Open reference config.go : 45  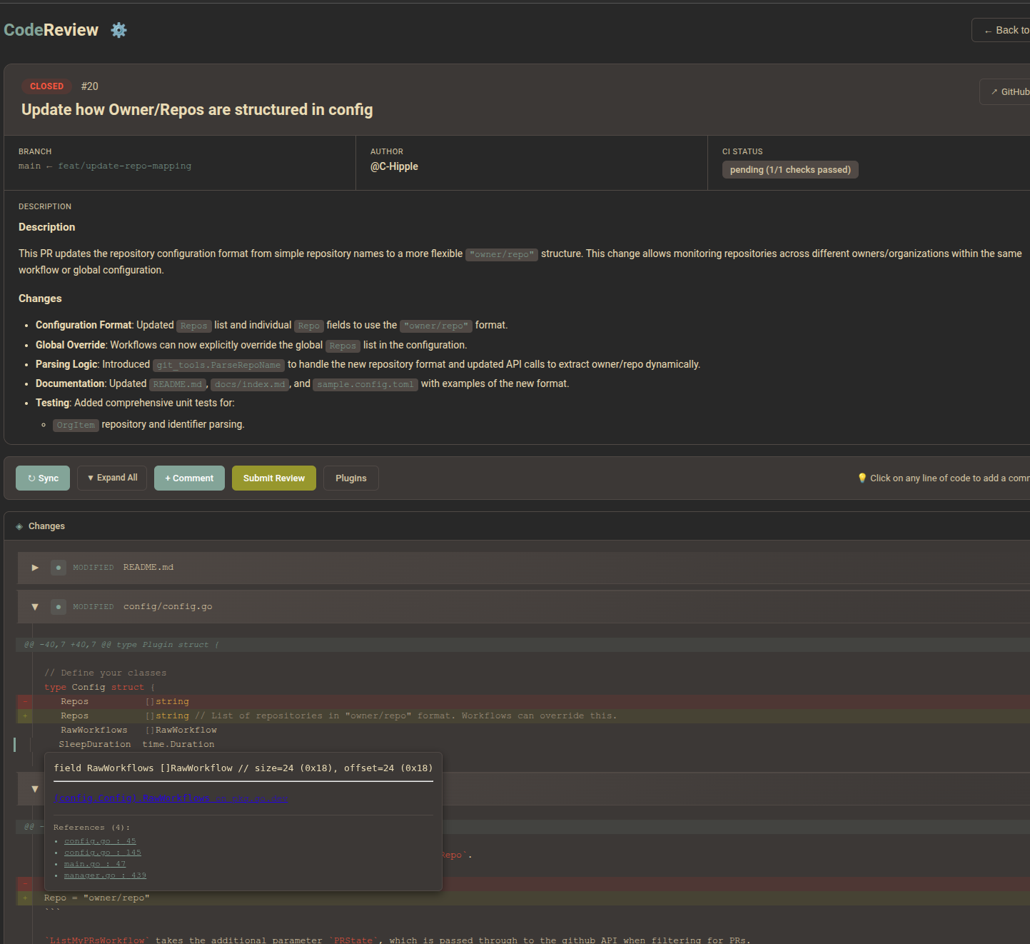click(100, 841)
